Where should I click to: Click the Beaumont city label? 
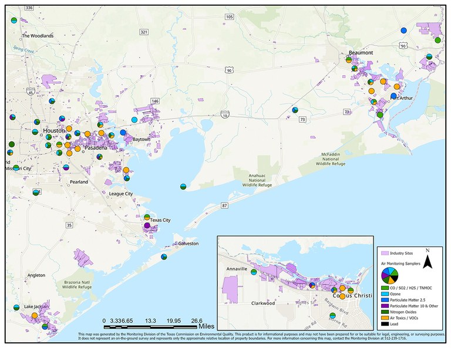click(361, 53)
